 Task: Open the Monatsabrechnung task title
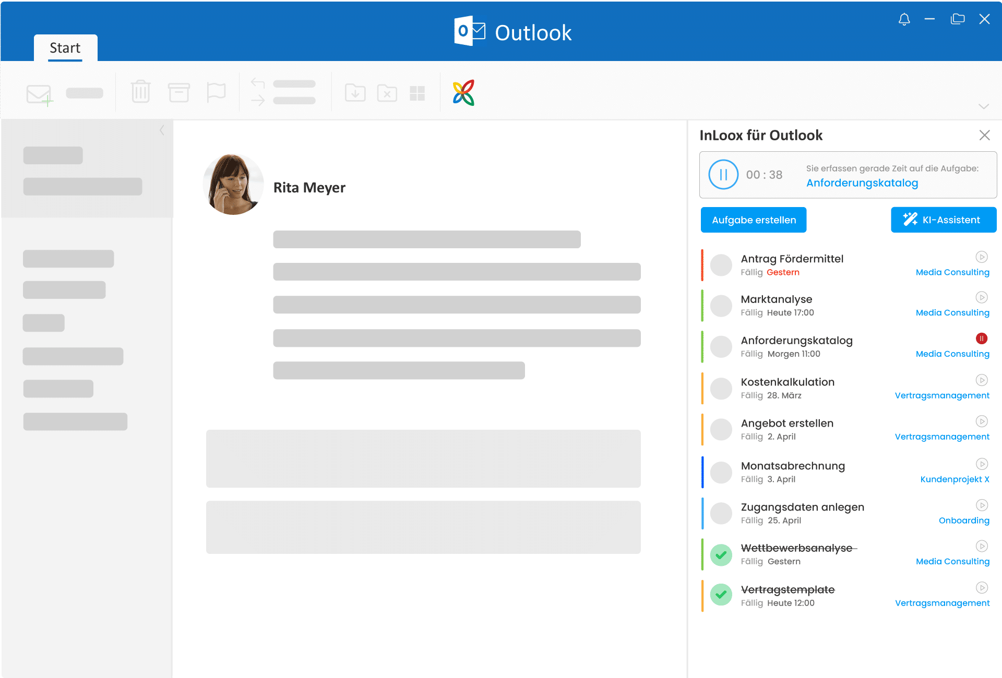click(x=793, y=466)
